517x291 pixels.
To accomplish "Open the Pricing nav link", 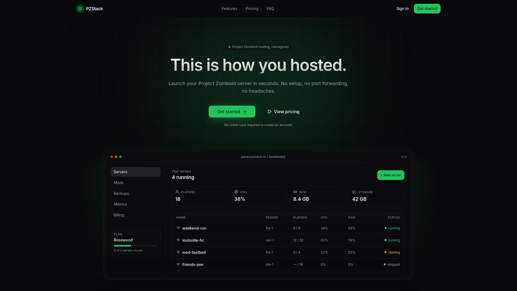I will (252, 9).
